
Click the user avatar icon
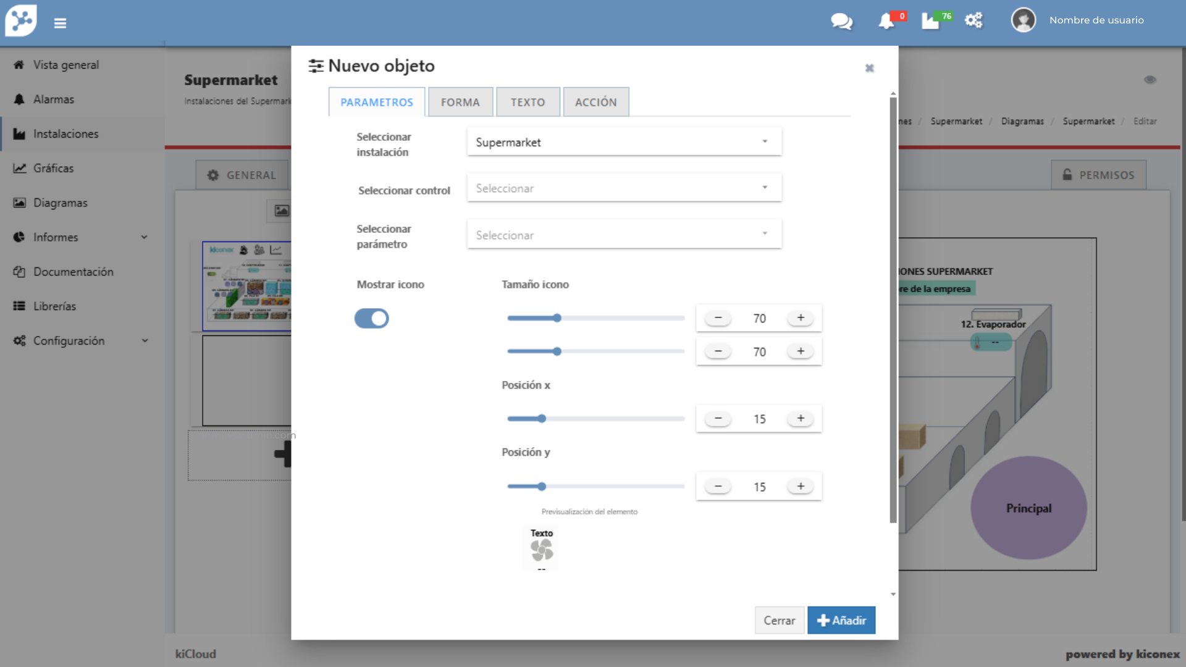(1023, 20)
